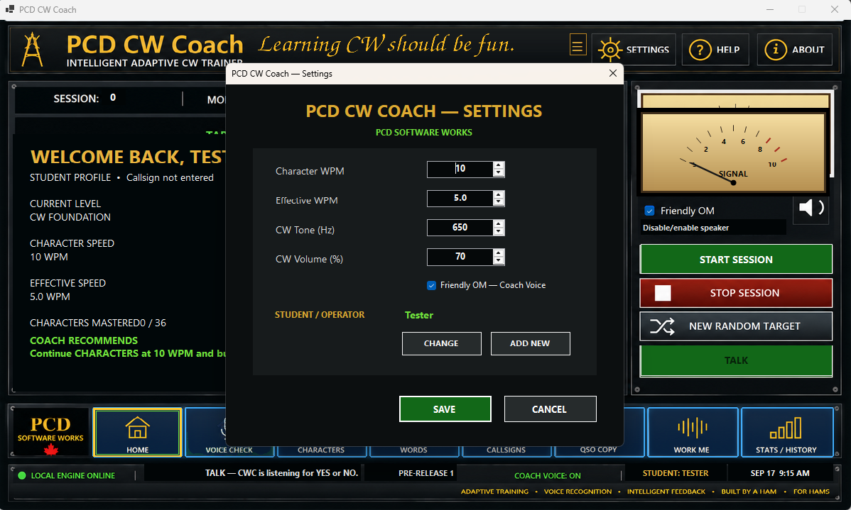This screenshot has height=510, width=851.
Task: Click Callsign not entered text
Action: [170, 178]
